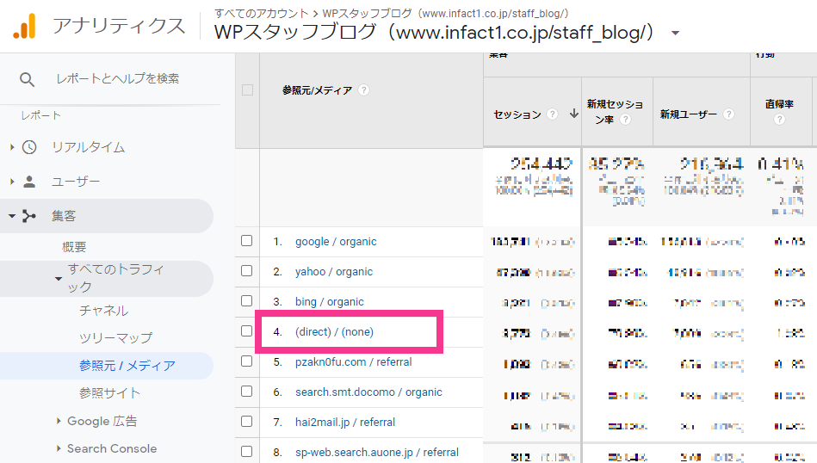Check the bing / organic row
The height and width of the screenshot is (463, 817).
246,301
